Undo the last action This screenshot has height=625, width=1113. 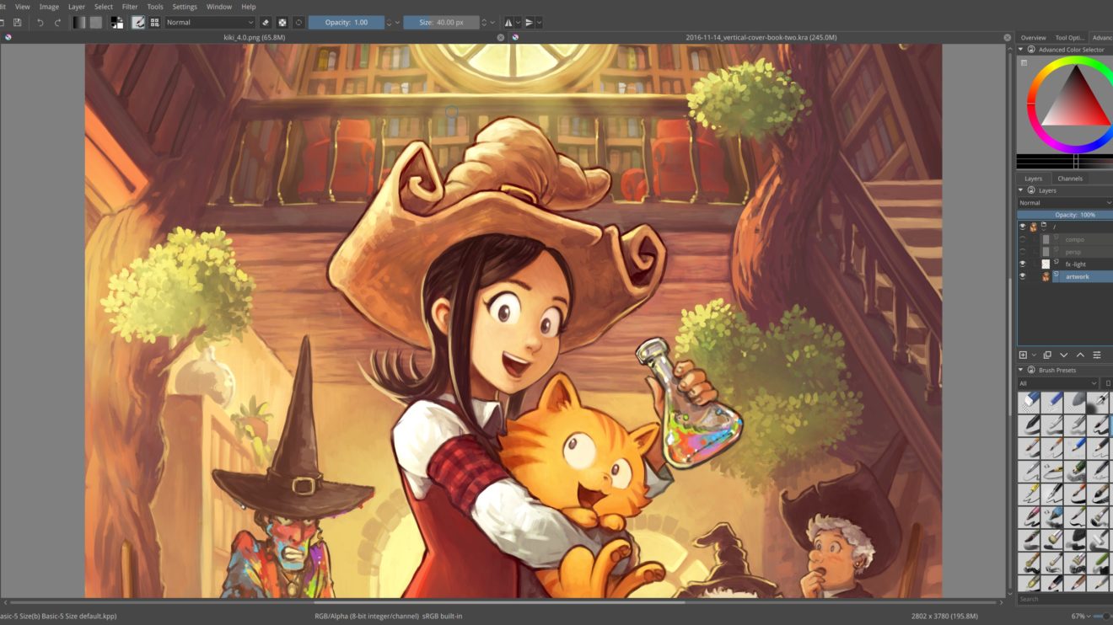(x=40, y=23)
